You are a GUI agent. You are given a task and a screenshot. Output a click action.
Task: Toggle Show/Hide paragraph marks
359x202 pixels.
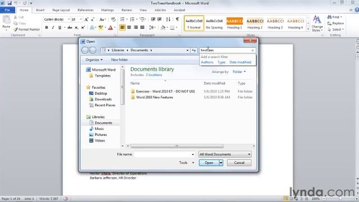(x=177, y=20)
